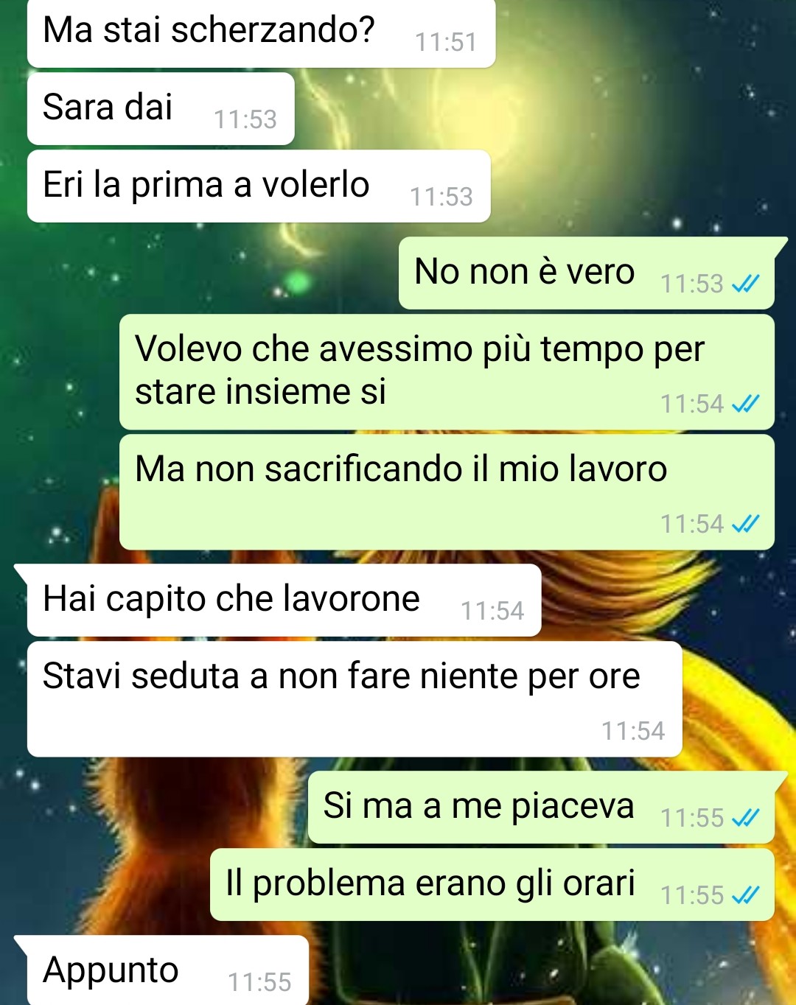Tap the double-check icon on 'stare insieme si' message
This screenshot has height=1005, width=796.
745,404
